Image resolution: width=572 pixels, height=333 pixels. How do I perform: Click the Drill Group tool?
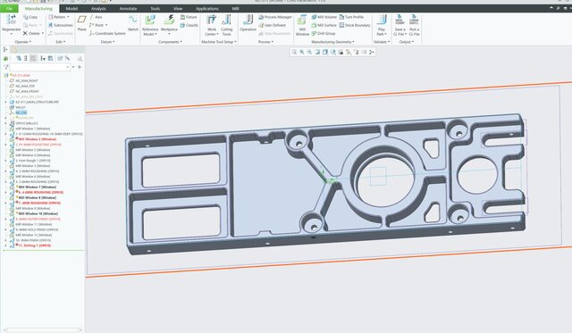click(x=324, y=34)
